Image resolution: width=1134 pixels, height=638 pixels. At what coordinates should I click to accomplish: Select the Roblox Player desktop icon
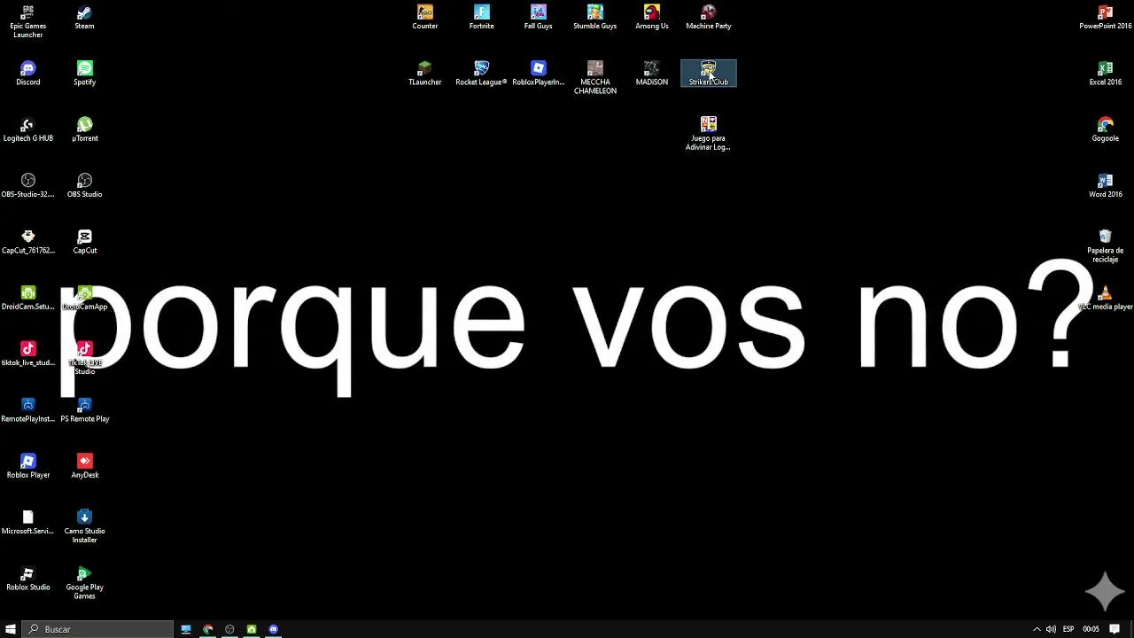point(27,466)
